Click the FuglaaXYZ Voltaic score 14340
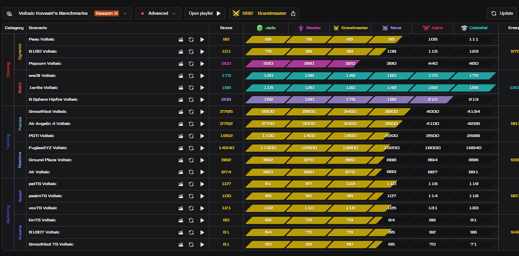 pyautogui.click(x=226, y=148)
